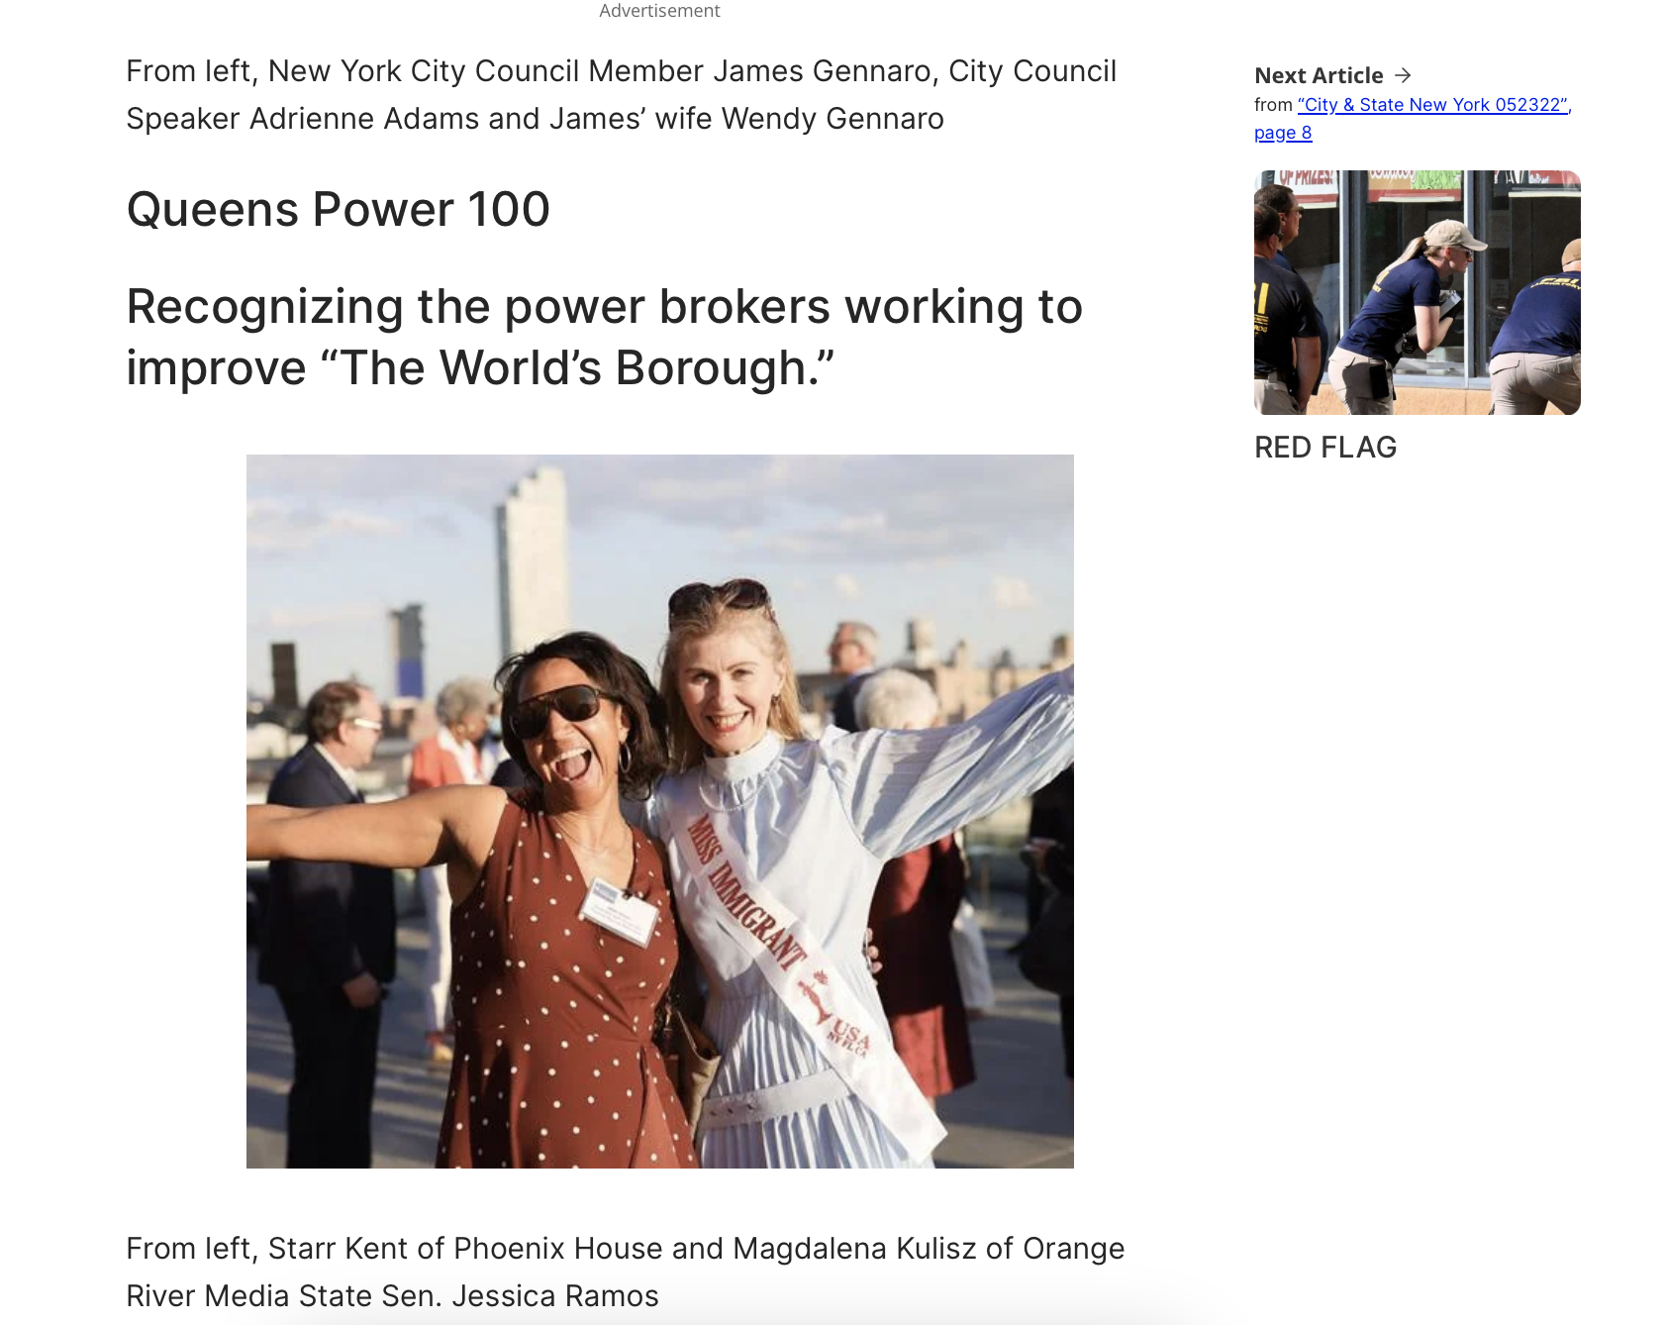Viewport: 1666px width, 1325px height.
Task: Click the Next Article arrow icon
Action: click(1402, 75)
